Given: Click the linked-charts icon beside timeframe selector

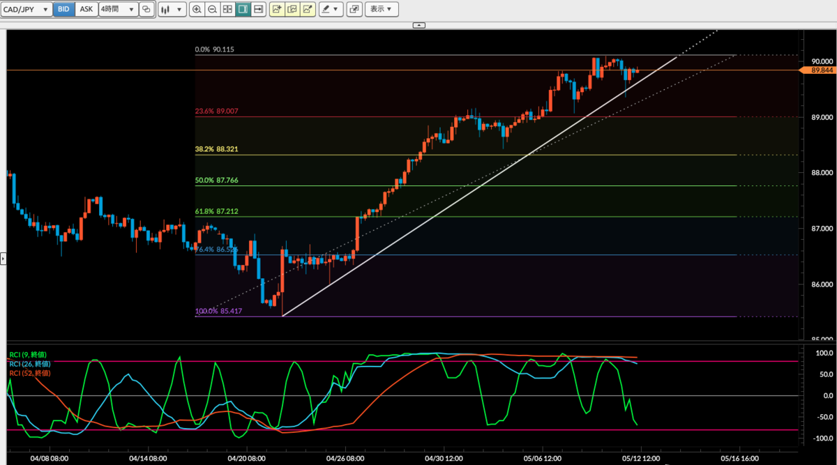Looking at the screenshot, I should 146,10.
